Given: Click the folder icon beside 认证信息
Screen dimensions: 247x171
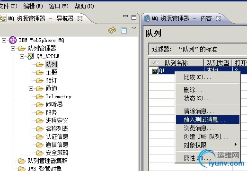Looking at the screenshot, I should pos(40,137).
